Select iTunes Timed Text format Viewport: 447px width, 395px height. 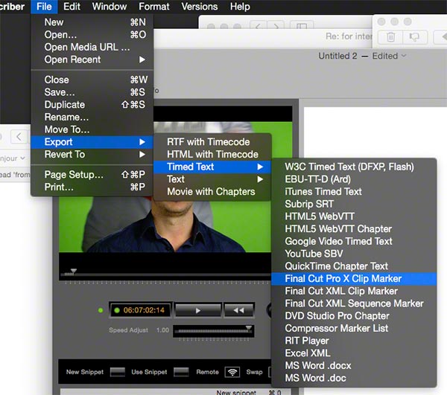click(x=354, y=191)
